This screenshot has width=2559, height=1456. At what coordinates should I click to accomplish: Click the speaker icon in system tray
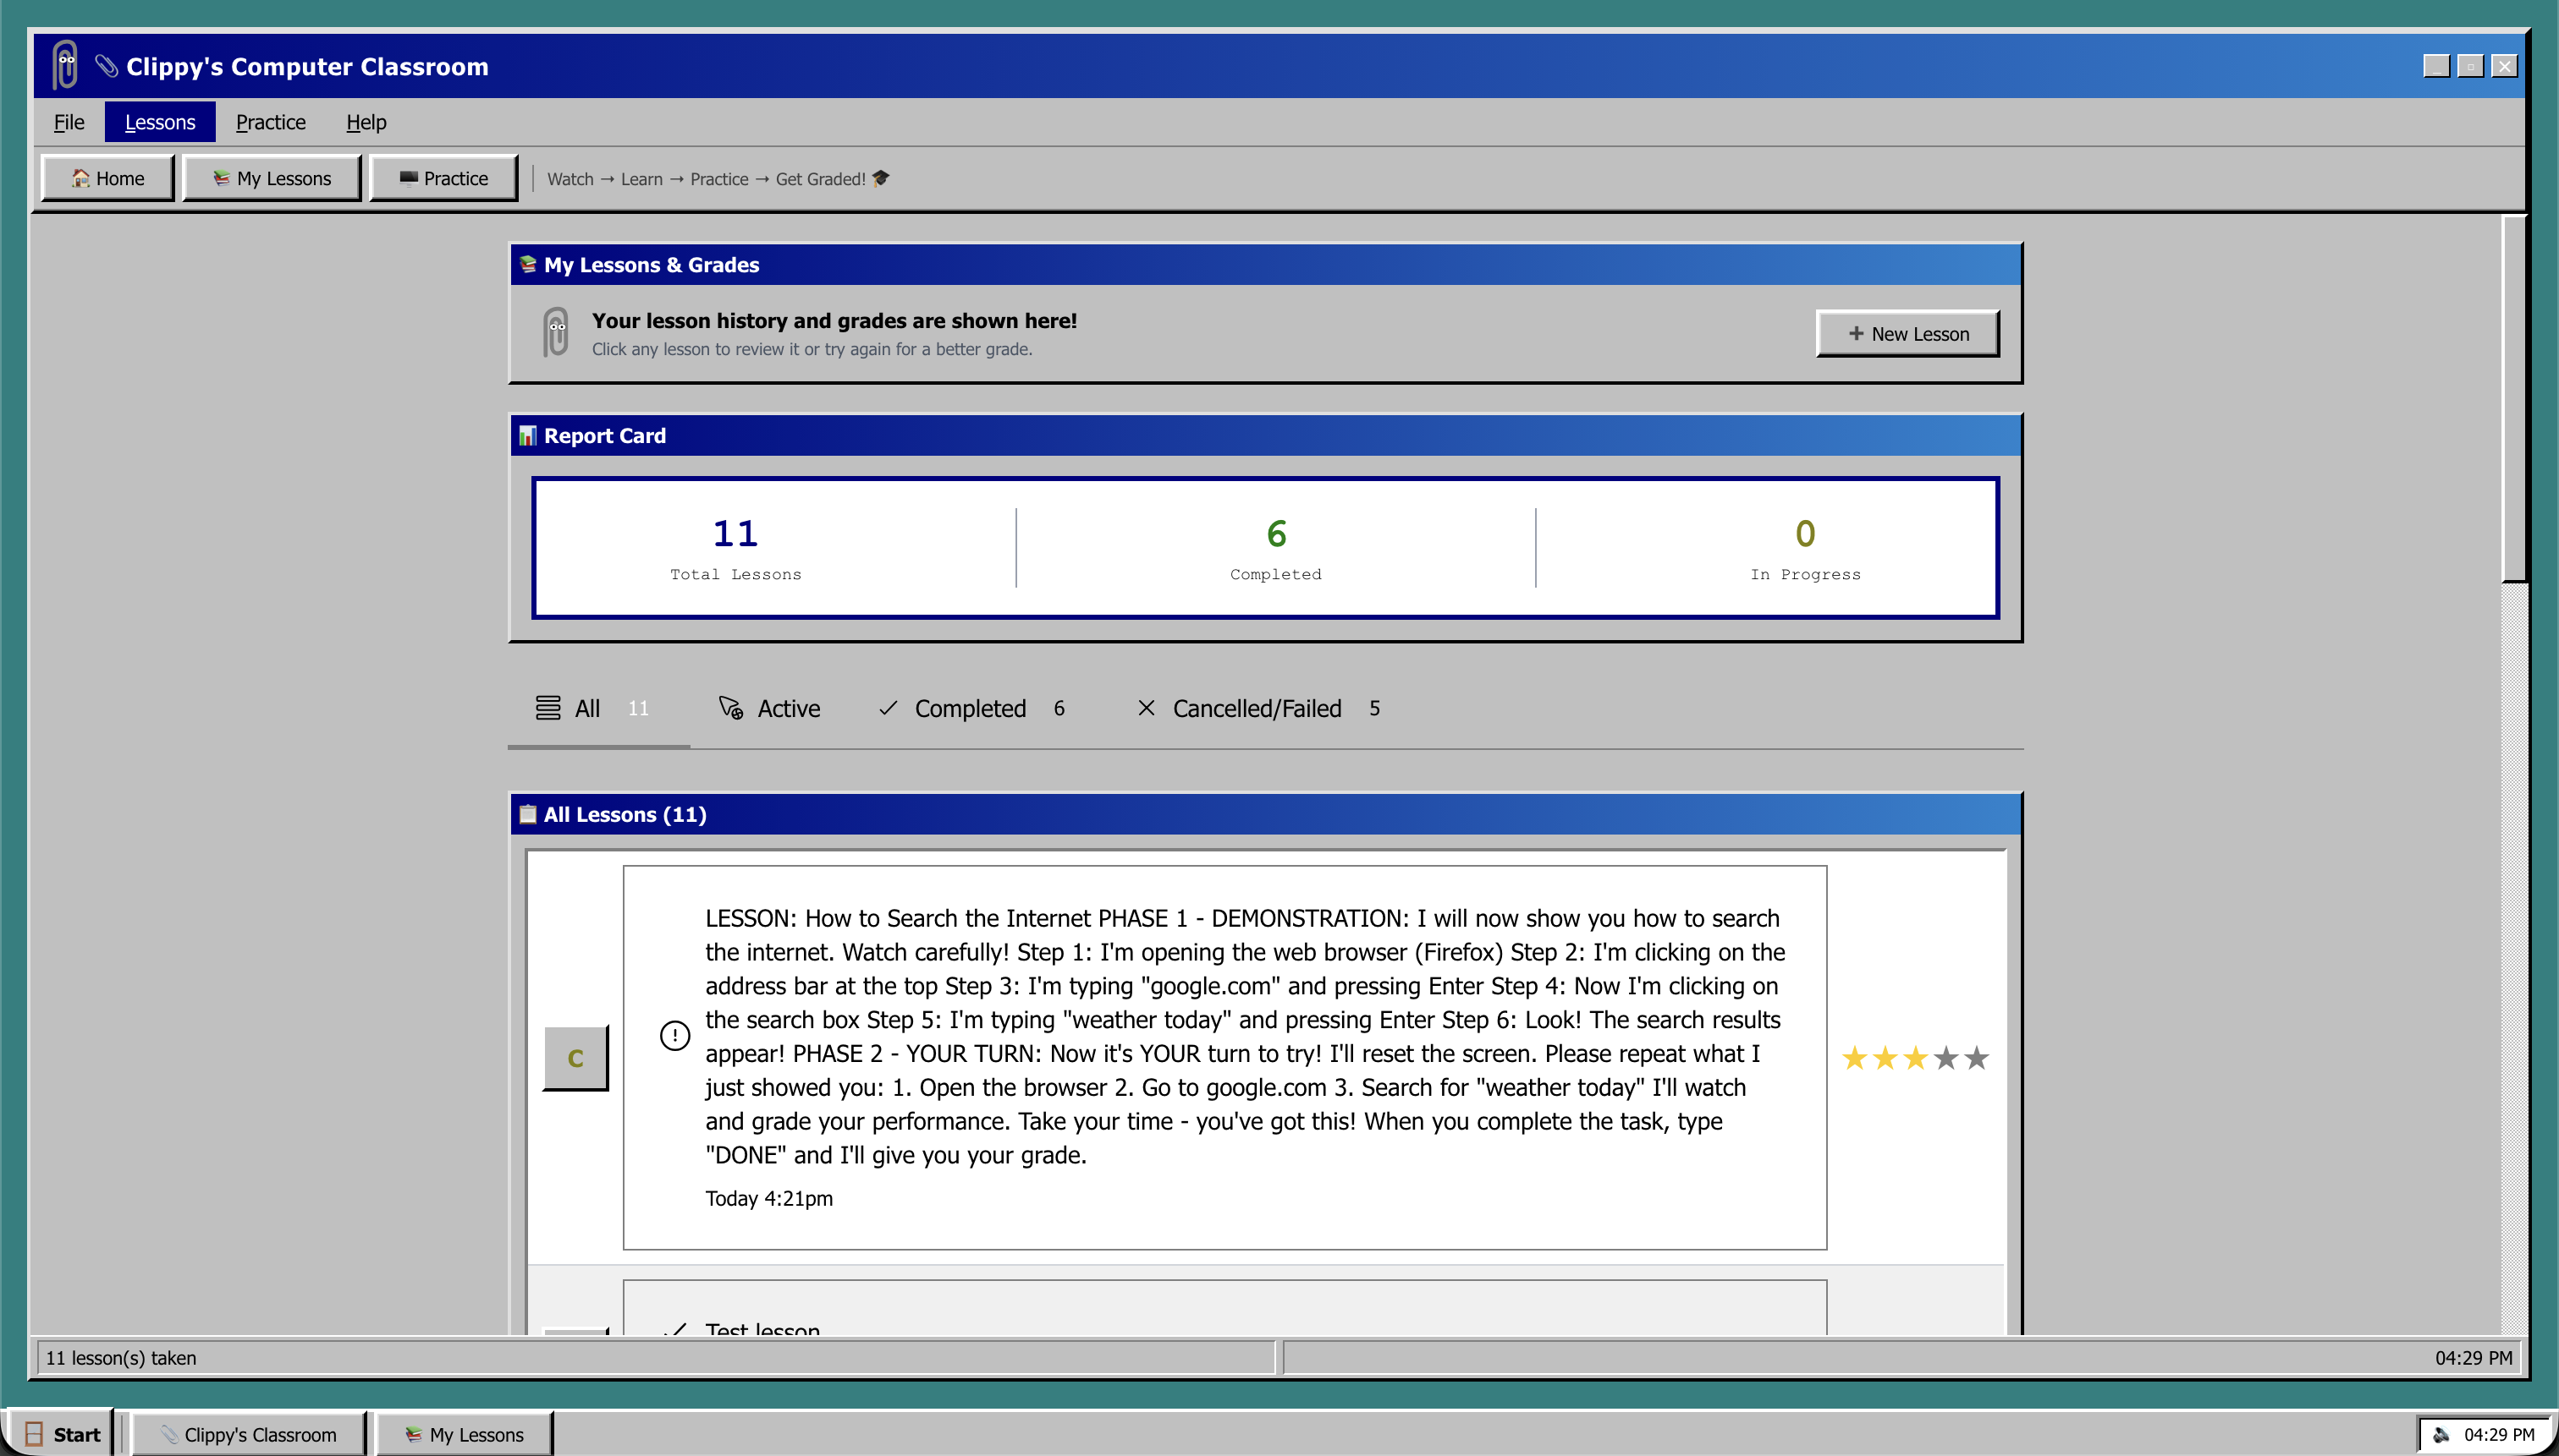2441,1434
